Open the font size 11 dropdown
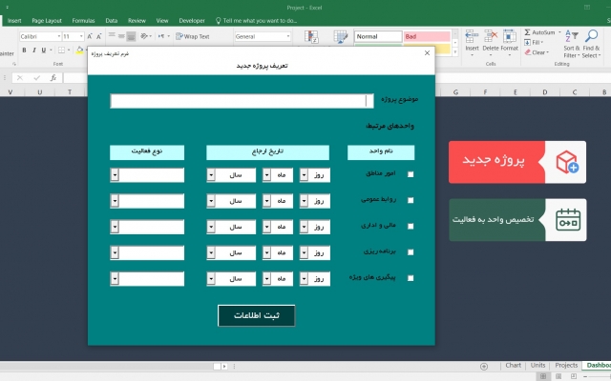The width and height of the screenshot is (611, 381). point(81,36)
